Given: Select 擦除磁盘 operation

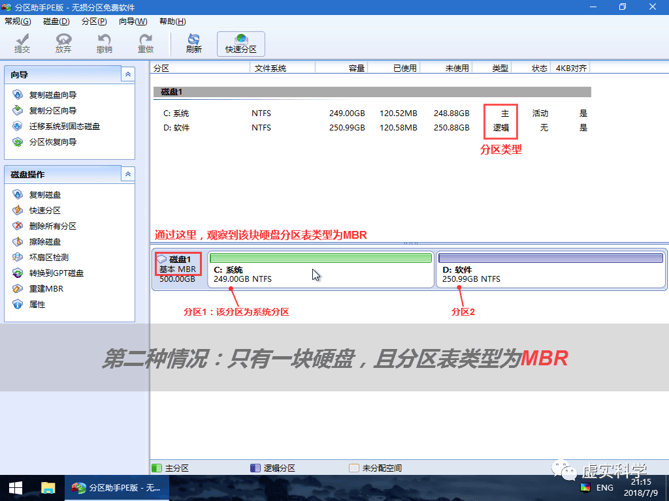Looking at the screenshot, I should [37, 241].
